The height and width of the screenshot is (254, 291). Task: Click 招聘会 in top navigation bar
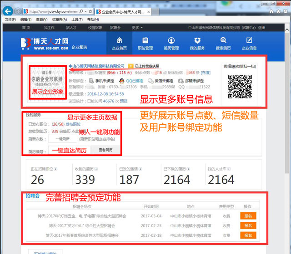(115, 28)
